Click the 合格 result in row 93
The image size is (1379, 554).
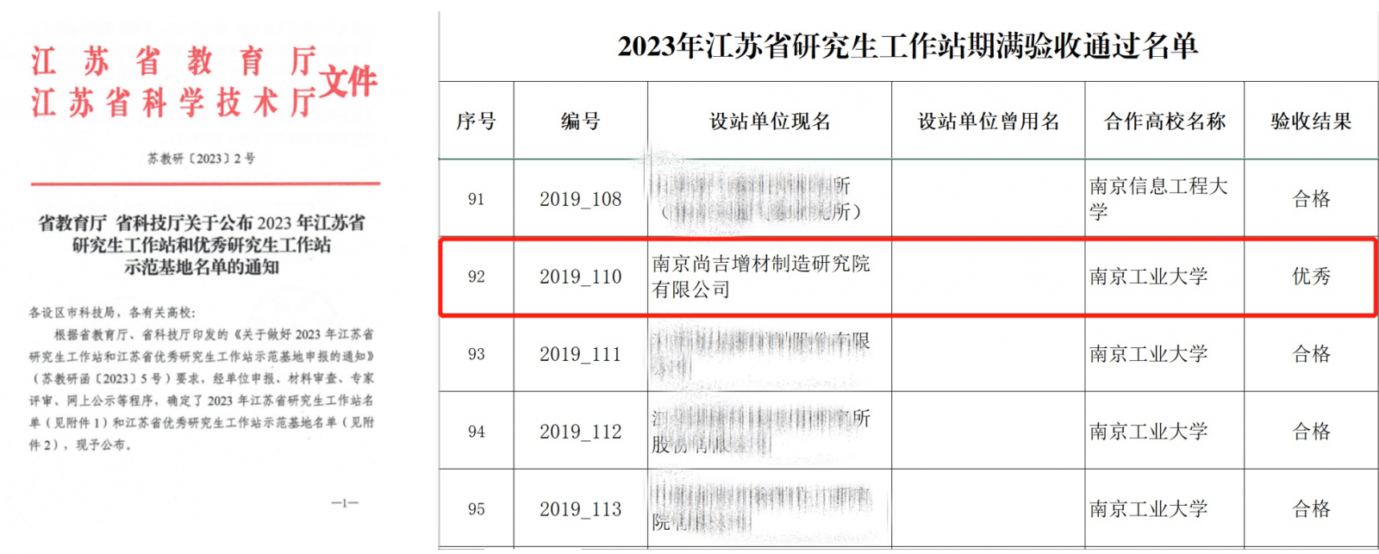pyautogui.click(x=1311, y=354)
